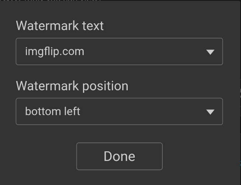Viewport: 241px width, 185px height.
Task: Click the Watermark position dropdown arrow
Action: [210, 112]
